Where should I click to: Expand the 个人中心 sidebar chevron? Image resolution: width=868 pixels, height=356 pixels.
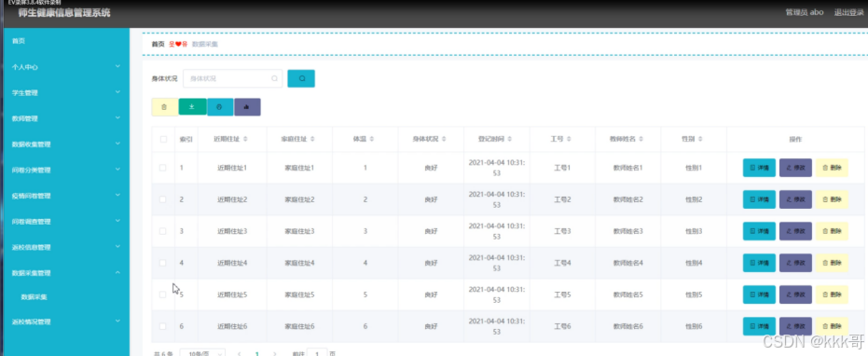pyautogui.click(x=117, y=66)
